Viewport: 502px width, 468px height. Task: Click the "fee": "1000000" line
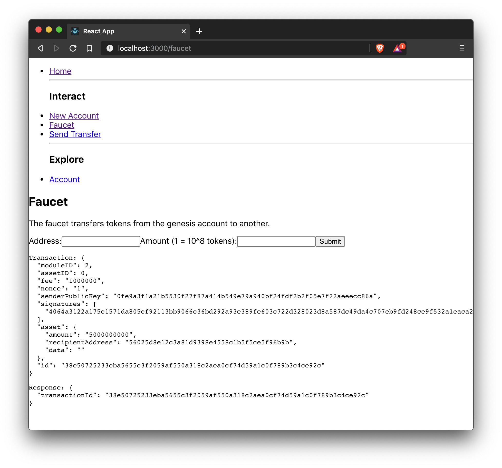(x=71, y=281)
